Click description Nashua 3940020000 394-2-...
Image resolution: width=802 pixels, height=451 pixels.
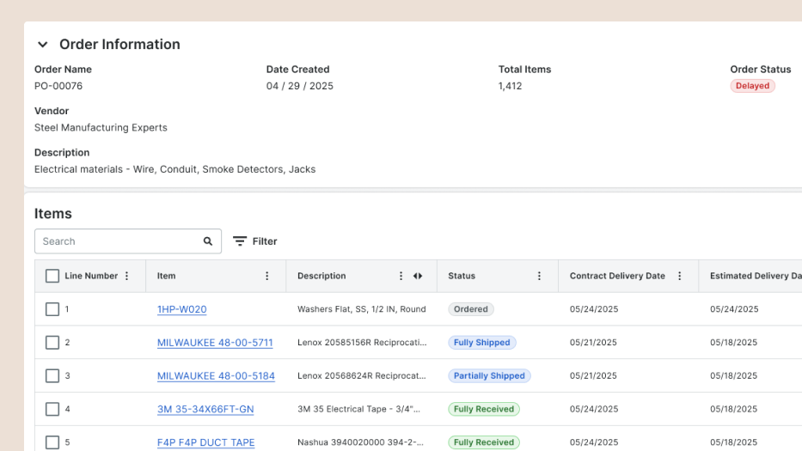pyautogui.click(x=360, y=442)
